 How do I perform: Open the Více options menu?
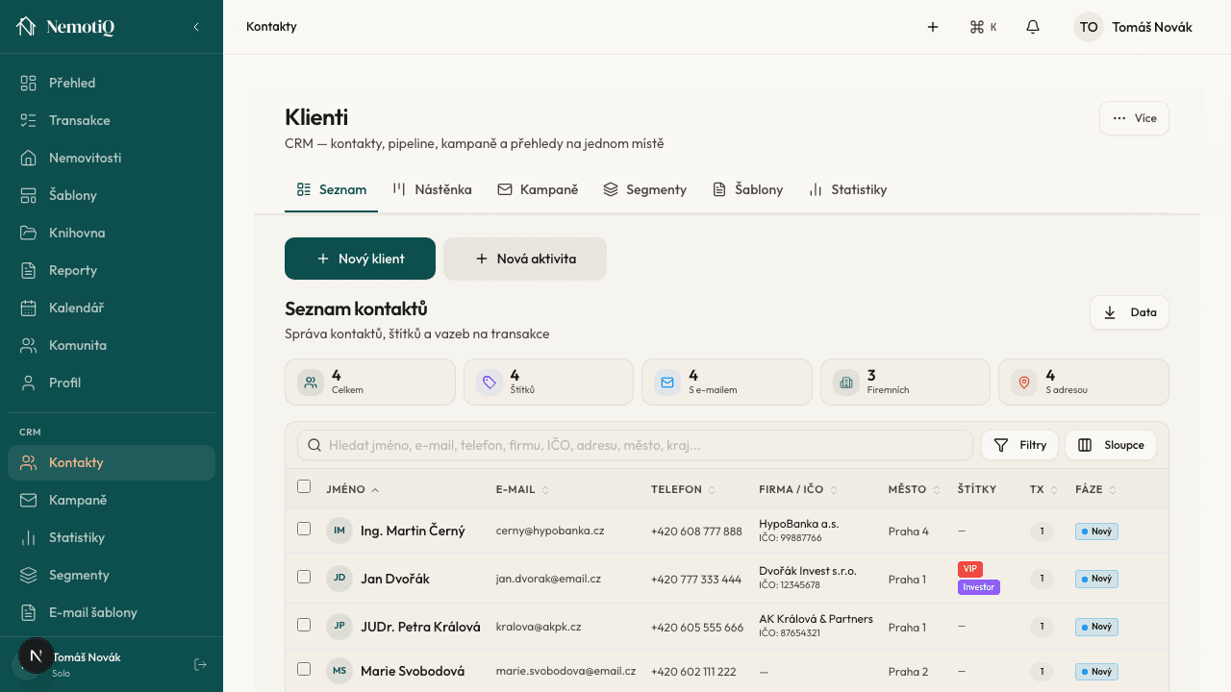pyautogui.click(x=1134, y=118)
